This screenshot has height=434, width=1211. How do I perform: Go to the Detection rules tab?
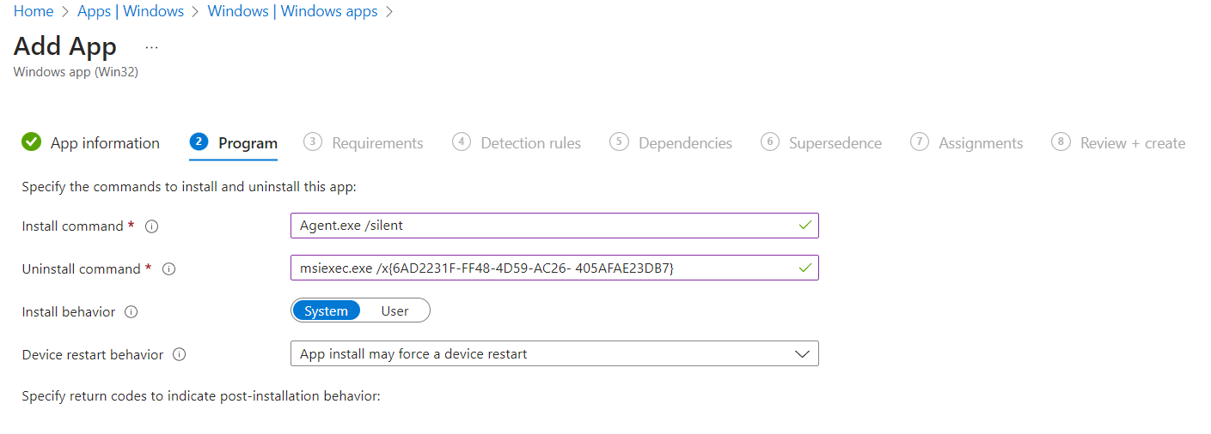(530, 143)
